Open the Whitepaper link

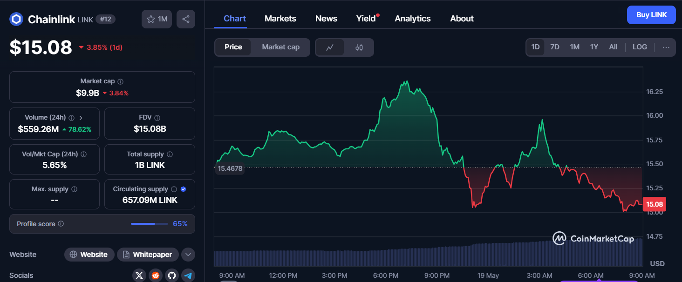tap(148, 255)
